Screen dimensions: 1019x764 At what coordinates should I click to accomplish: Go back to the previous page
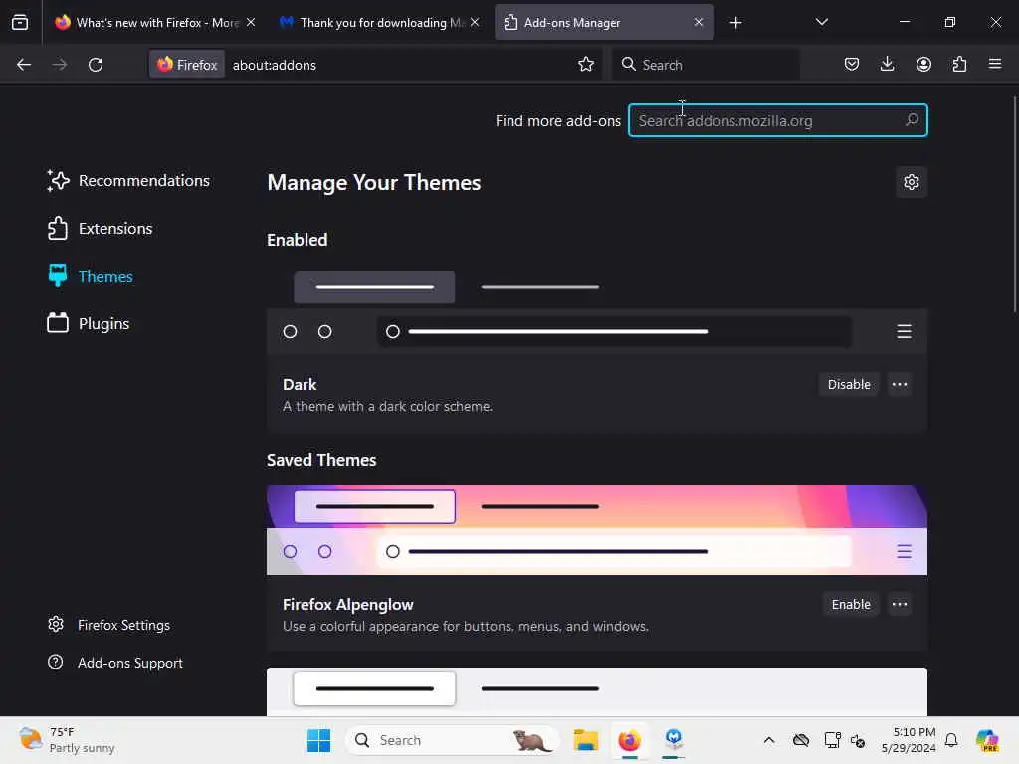point(24,65)
